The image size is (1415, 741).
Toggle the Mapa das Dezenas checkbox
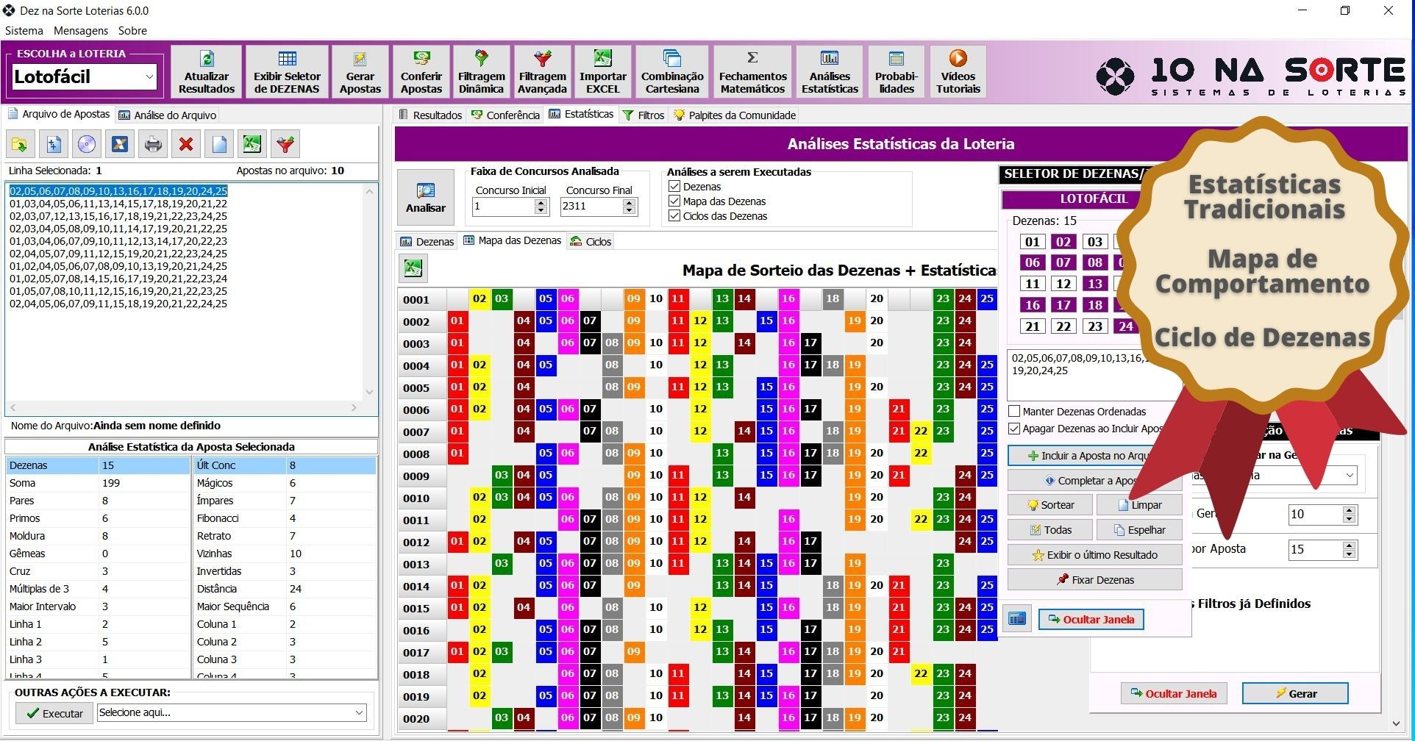[x=674, y=201]
